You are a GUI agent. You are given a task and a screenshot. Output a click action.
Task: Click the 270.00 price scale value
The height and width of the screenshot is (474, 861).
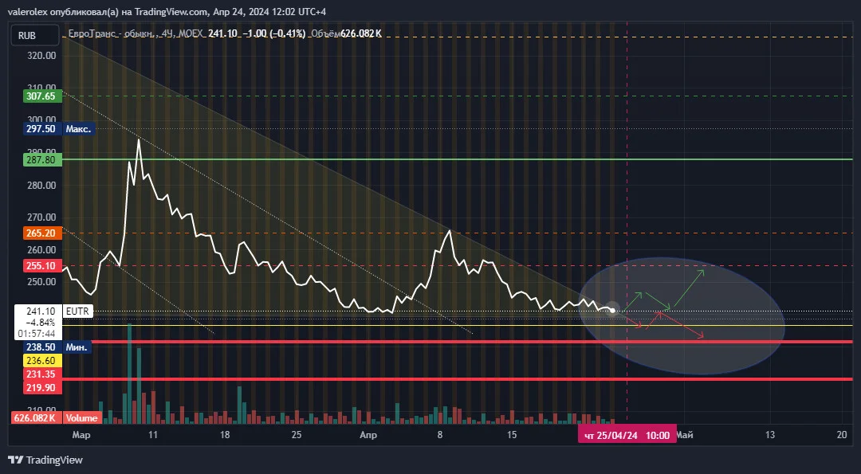pyautogui.click(x=42, y=217)
